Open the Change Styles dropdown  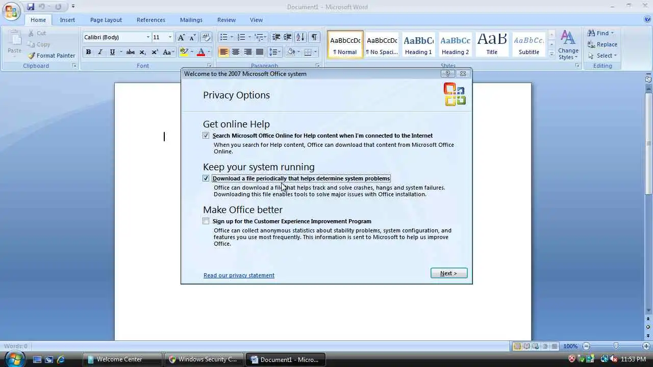point(568,45)
